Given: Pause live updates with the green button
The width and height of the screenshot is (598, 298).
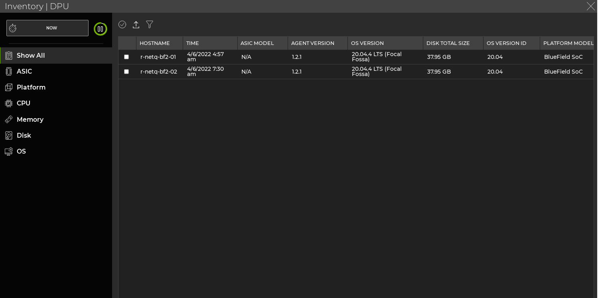Looking at the screenshot, I should 101,29.
